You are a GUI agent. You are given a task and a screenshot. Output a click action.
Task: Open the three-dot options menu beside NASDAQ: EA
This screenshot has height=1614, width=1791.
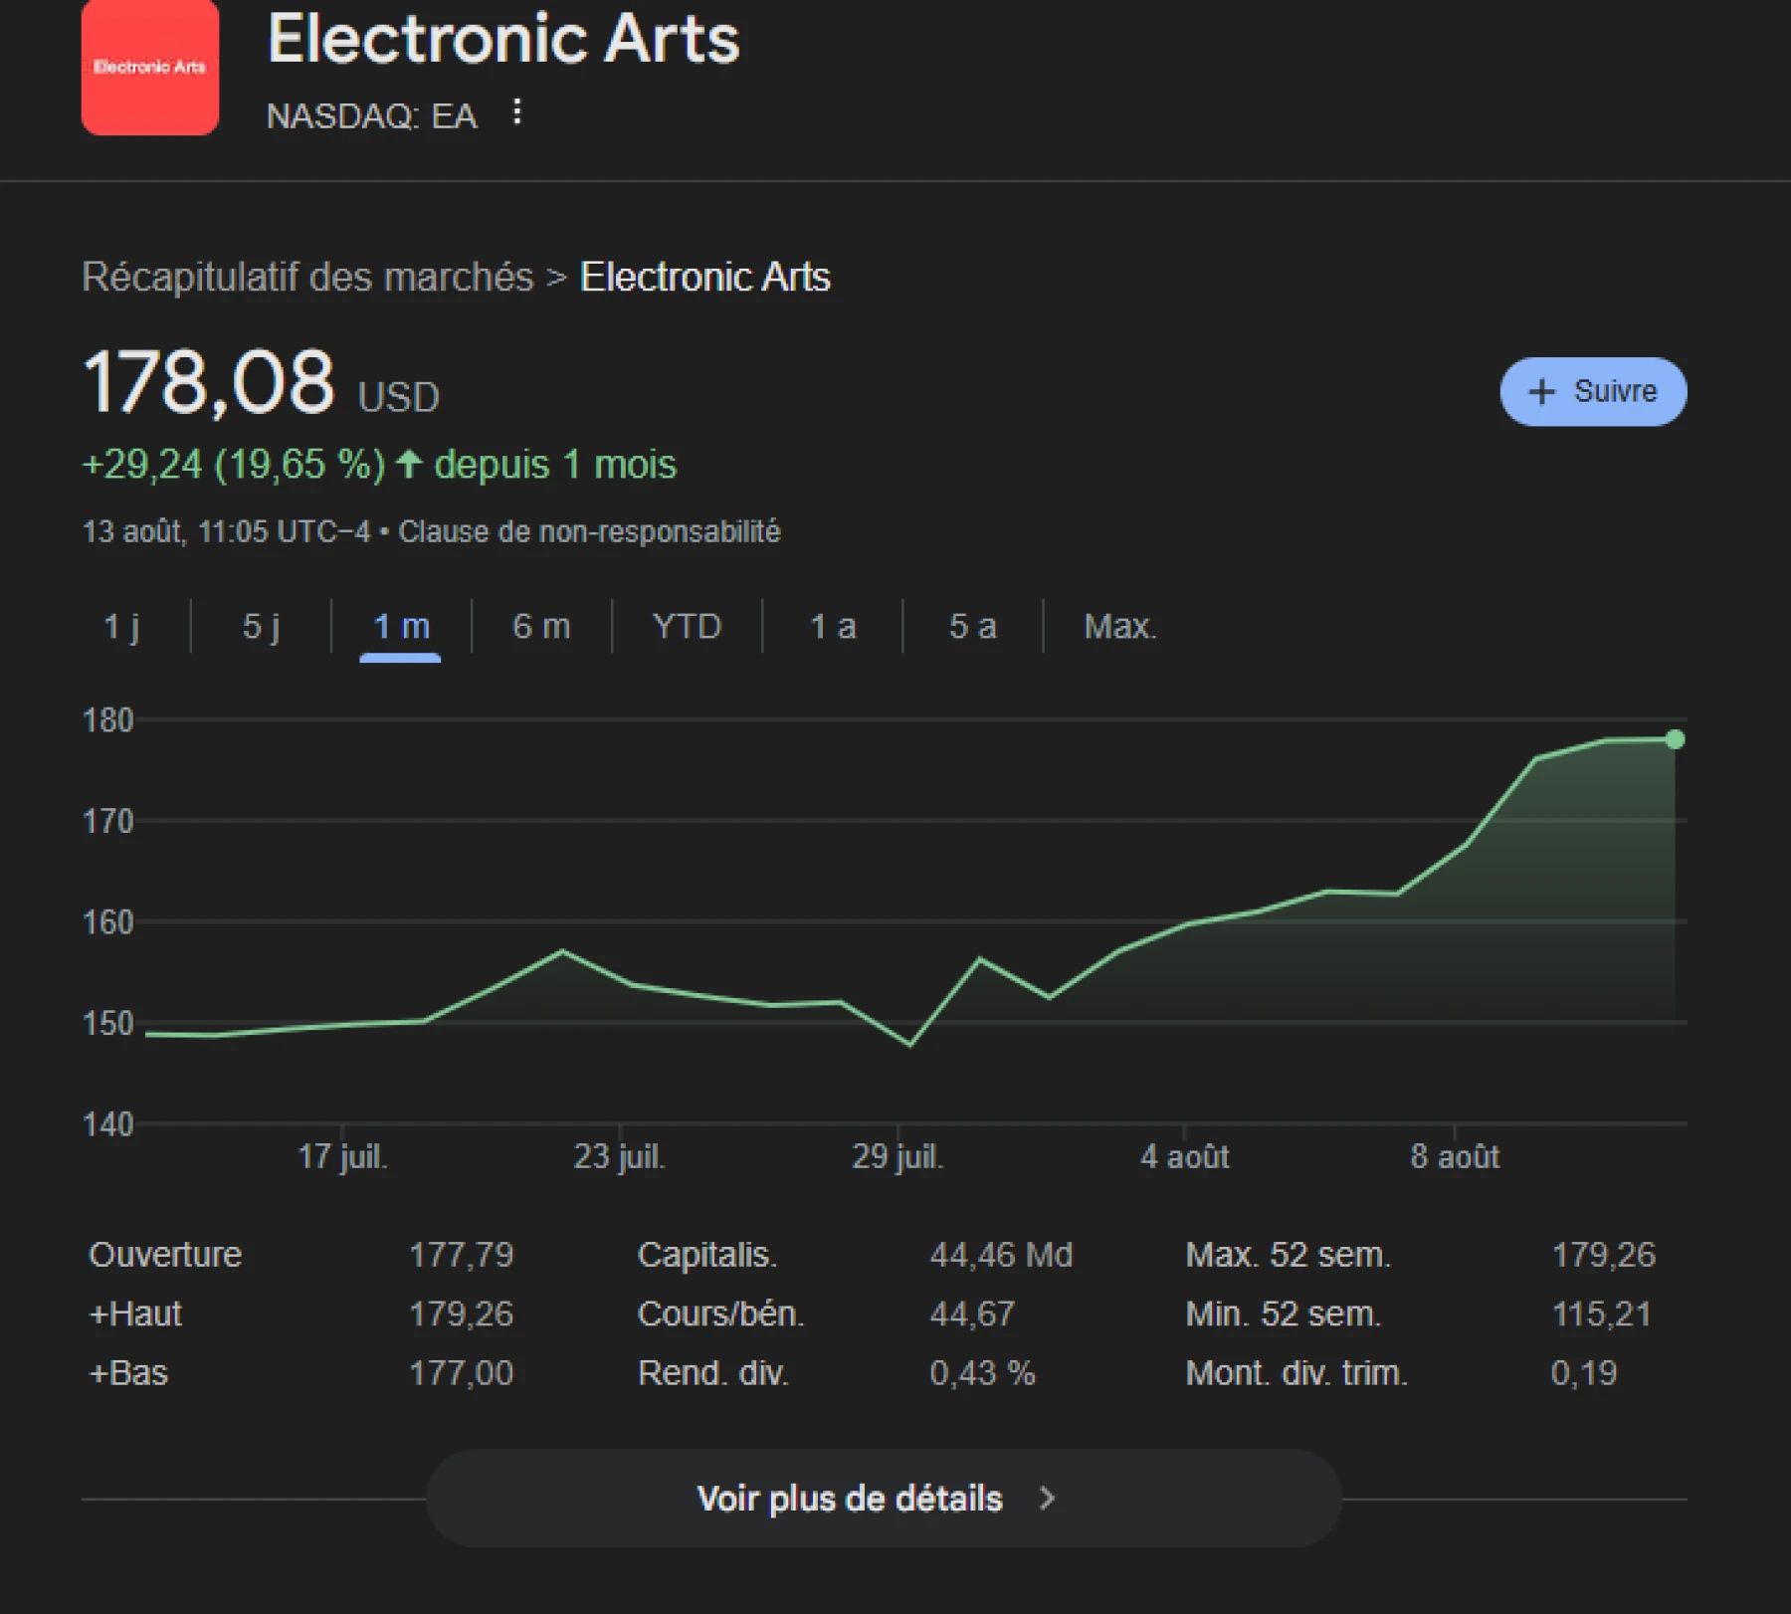[x=516, y=113]
